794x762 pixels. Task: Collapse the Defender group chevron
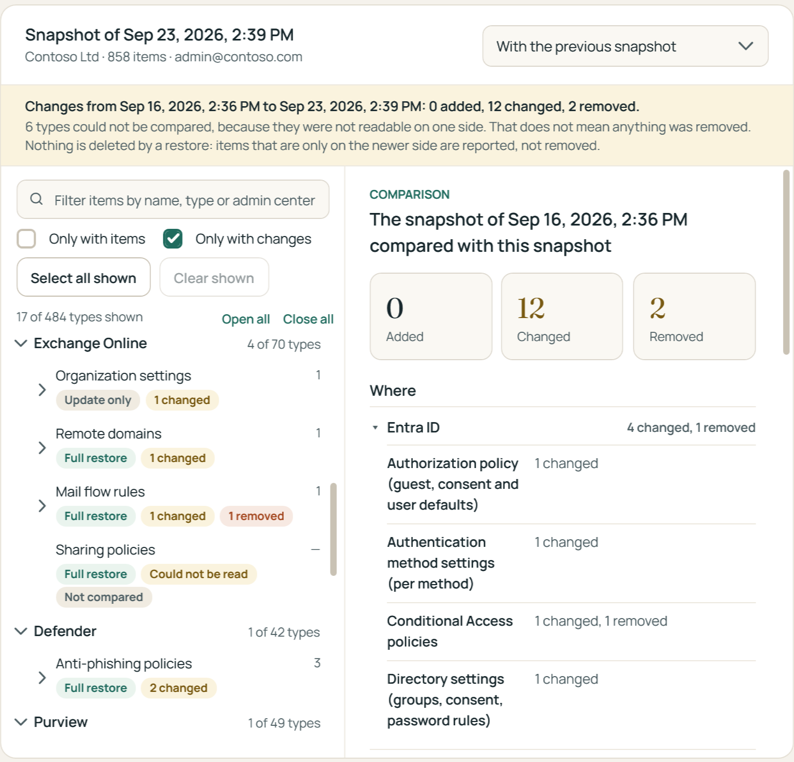tap(21, 631)
